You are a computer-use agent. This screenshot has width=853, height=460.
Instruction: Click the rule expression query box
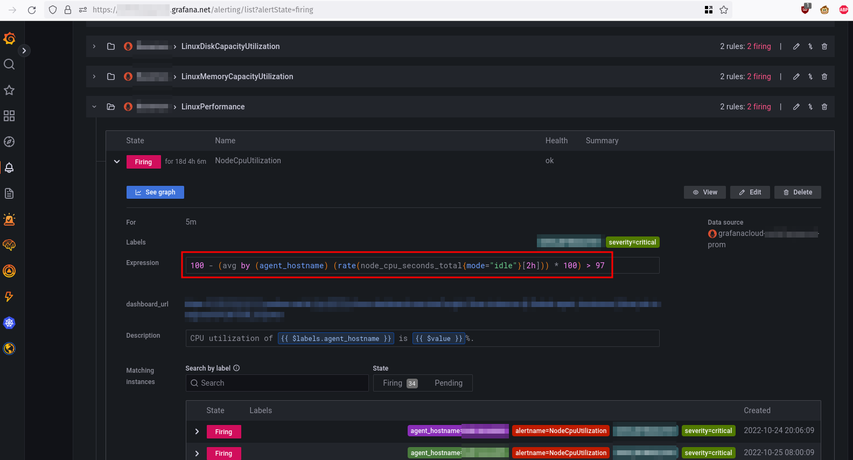422,266
